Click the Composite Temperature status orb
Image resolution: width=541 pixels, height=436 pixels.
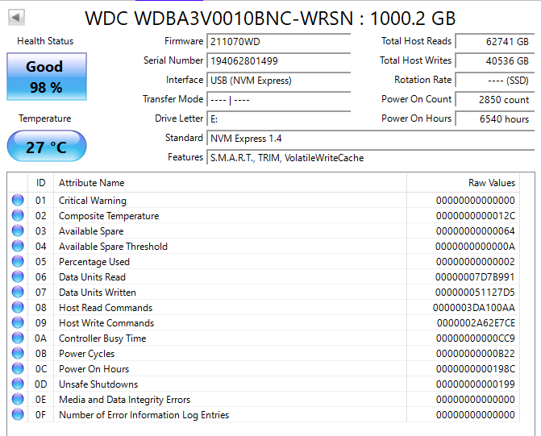[x=18, y=216]
